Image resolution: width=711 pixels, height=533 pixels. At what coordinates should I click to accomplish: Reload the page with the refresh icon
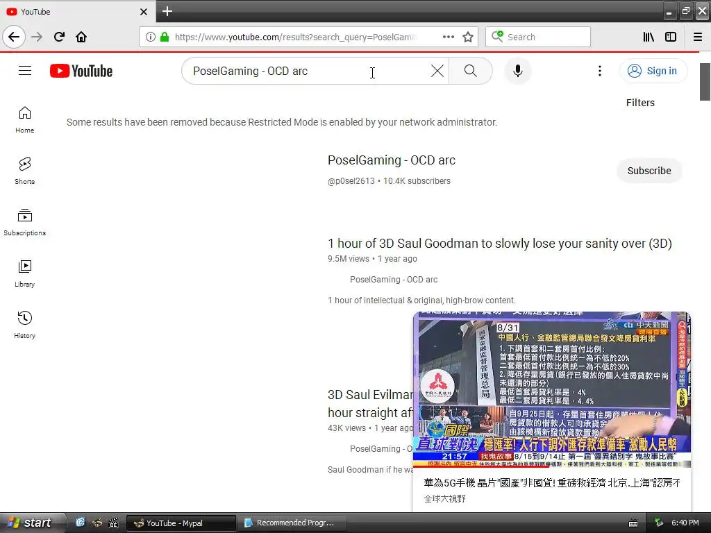(x=59, y=37)
